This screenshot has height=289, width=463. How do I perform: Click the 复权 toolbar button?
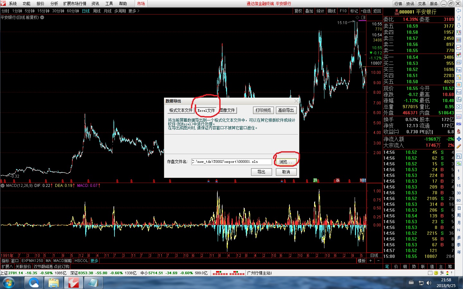[x=298, y=11]
